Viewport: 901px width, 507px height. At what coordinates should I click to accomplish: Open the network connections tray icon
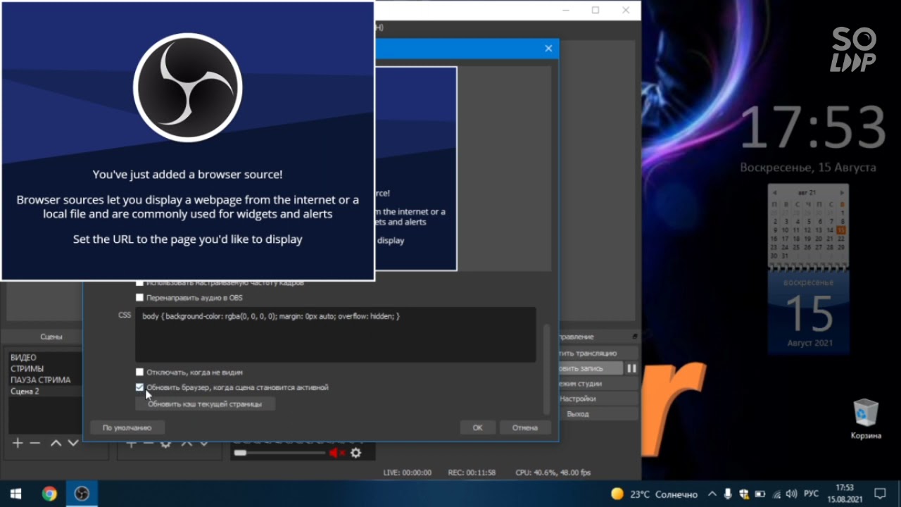pos(776,494)
